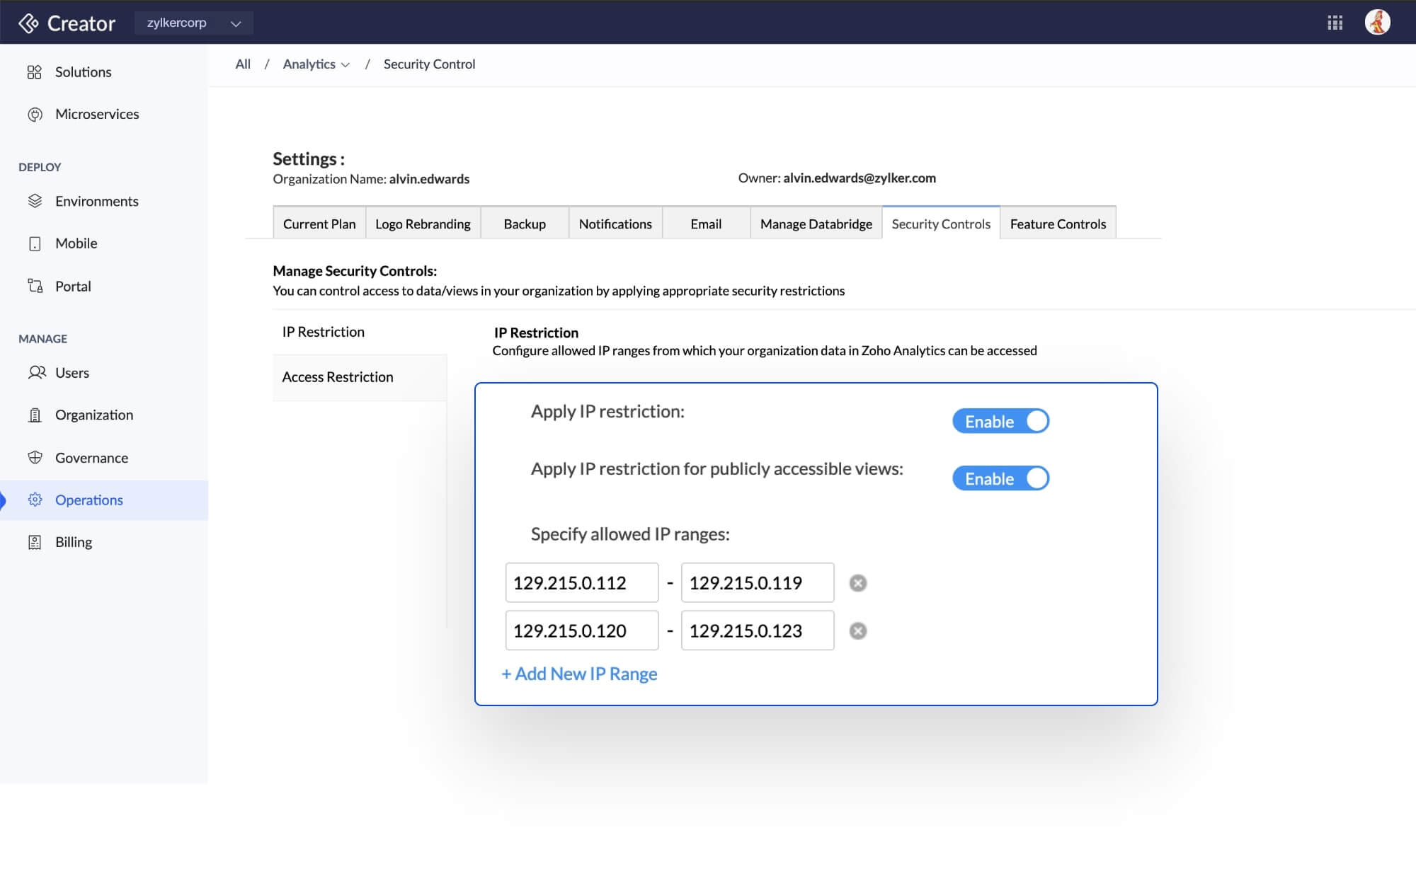Click the user profile avatar

(x=1377, y=23)
